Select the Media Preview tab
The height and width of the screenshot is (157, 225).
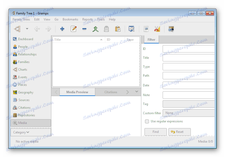(x=77, y=92)
